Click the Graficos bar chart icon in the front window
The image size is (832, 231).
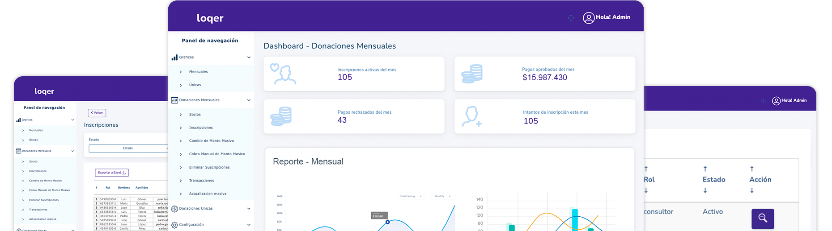174,58
